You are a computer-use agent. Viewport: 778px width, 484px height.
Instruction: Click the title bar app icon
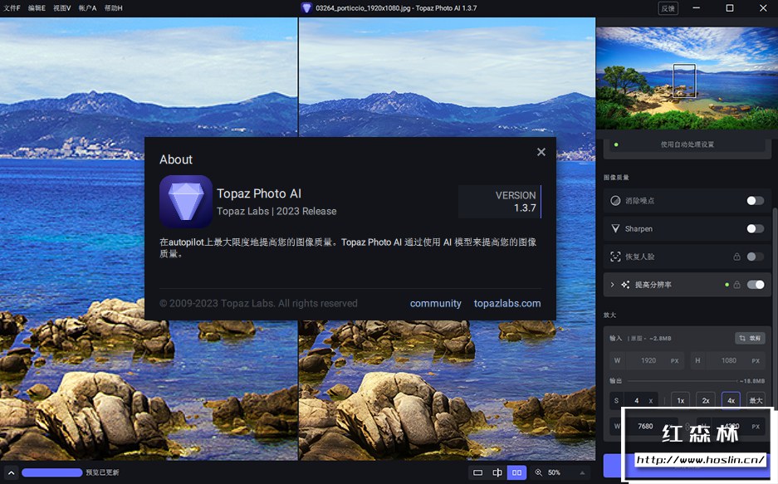(x=306, y=8)
